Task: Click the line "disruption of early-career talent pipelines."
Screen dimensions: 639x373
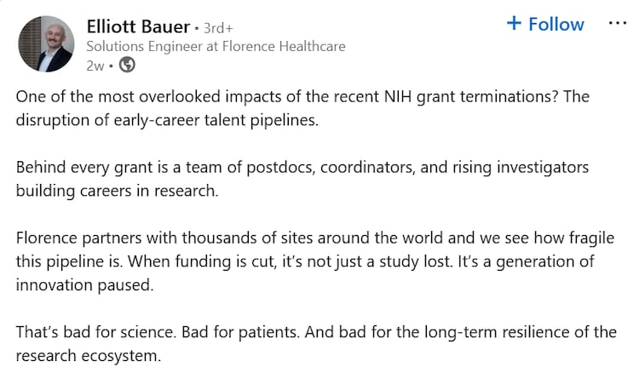Action: click(x=167, y=119)
